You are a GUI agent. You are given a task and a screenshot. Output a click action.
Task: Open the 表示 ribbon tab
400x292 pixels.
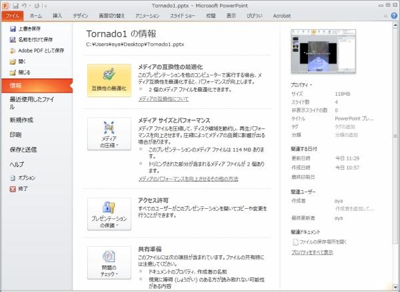[x=231, y=16]
